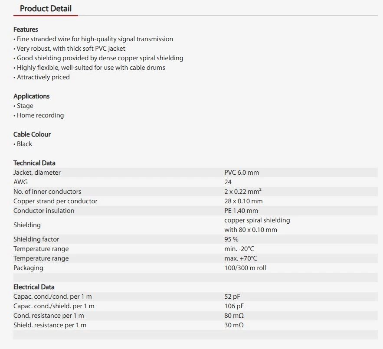Select the AWG row label
Image resolution: width=383 pixels, height=349 pixels.
(x=20, y=182)
